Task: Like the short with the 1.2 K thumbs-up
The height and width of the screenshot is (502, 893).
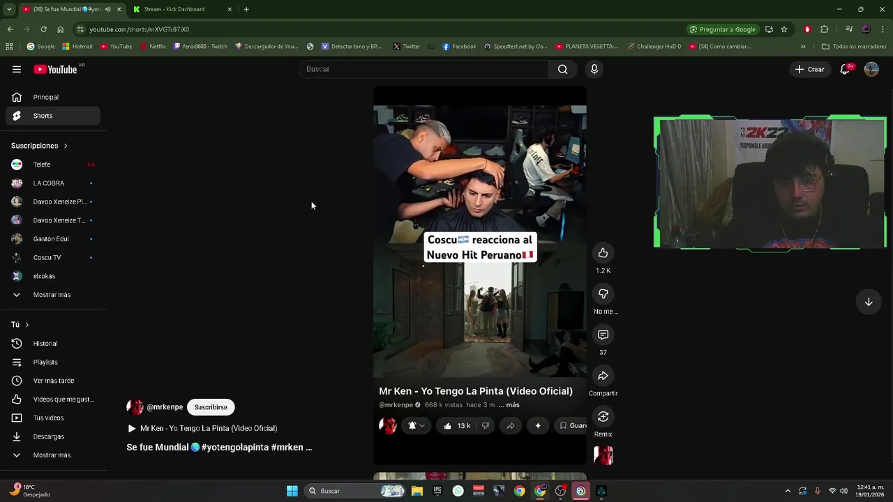Action: point(603,253)
